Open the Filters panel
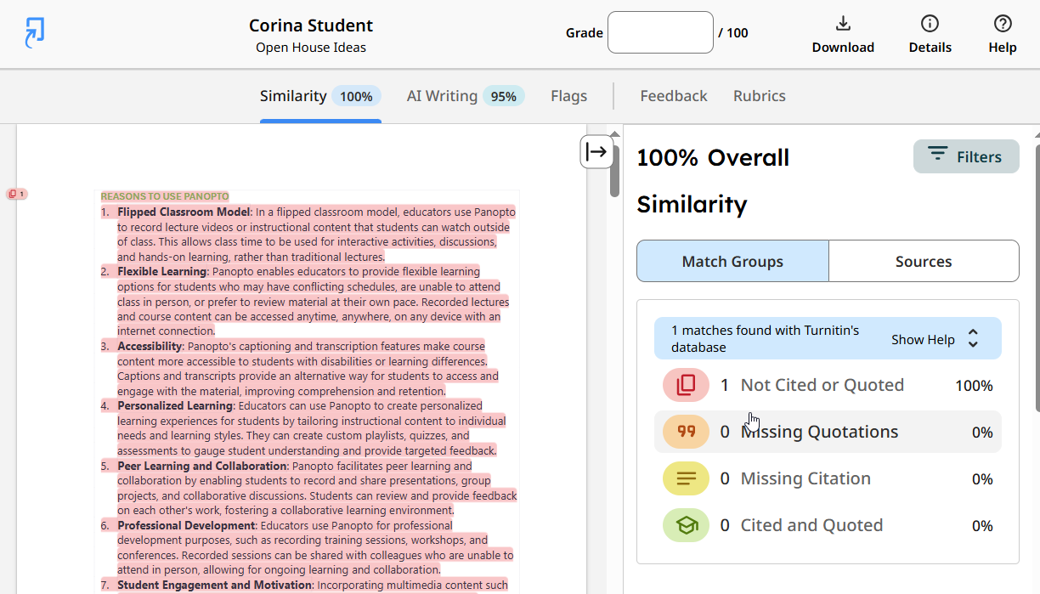The height and width of the screenshot is (594, 1040). pyautogui.click(x=966, y=156)
